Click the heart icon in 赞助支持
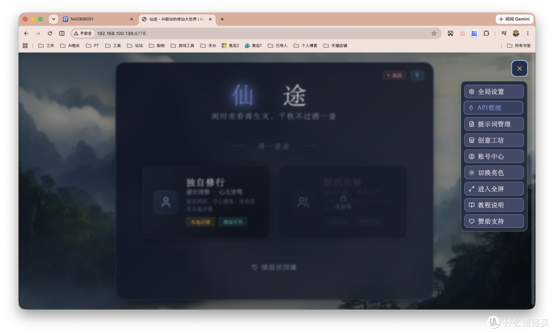This screenshot has width=554, height=334. click(471, 221)
